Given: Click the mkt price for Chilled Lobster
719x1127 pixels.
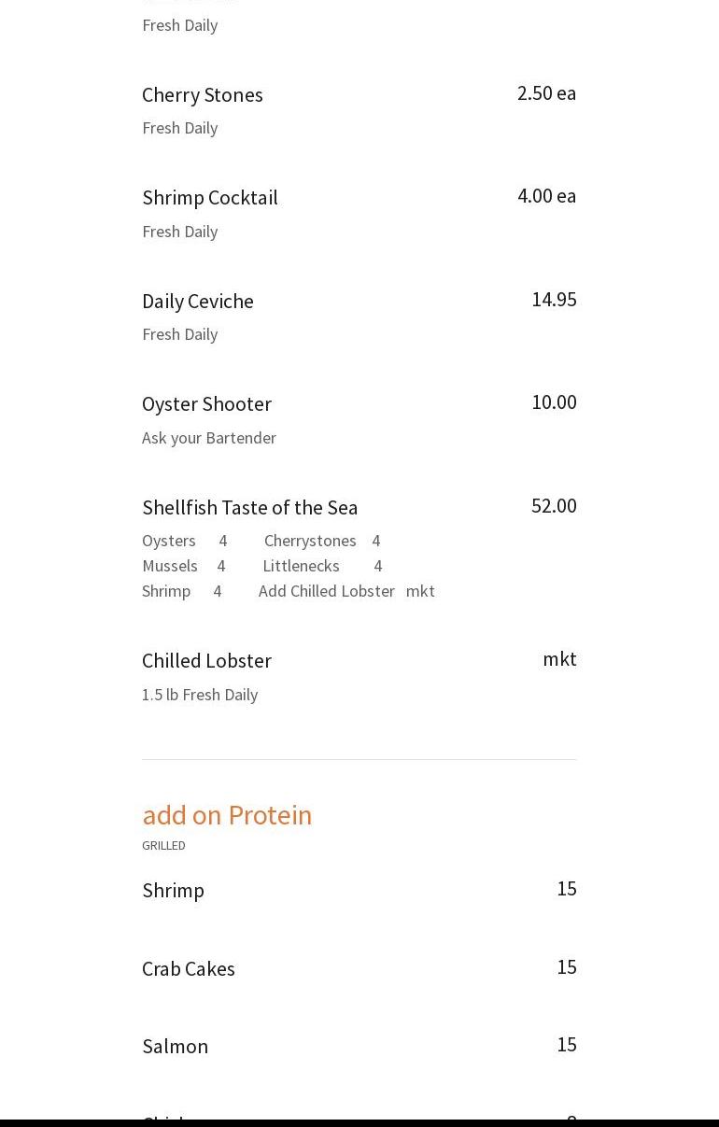Looking at the screenshot, I should [x=559, y=659].
